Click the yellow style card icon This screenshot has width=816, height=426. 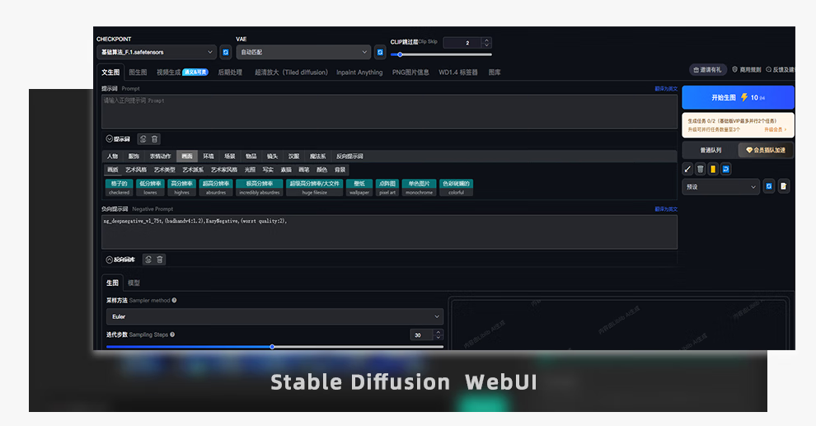click(713, 169)
